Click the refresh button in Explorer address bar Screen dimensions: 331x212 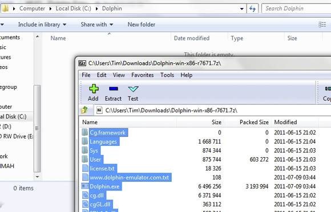(x=252, y=9)
